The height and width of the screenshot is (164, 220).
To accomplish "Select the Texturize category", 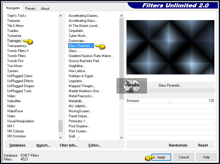I will 14,21.
